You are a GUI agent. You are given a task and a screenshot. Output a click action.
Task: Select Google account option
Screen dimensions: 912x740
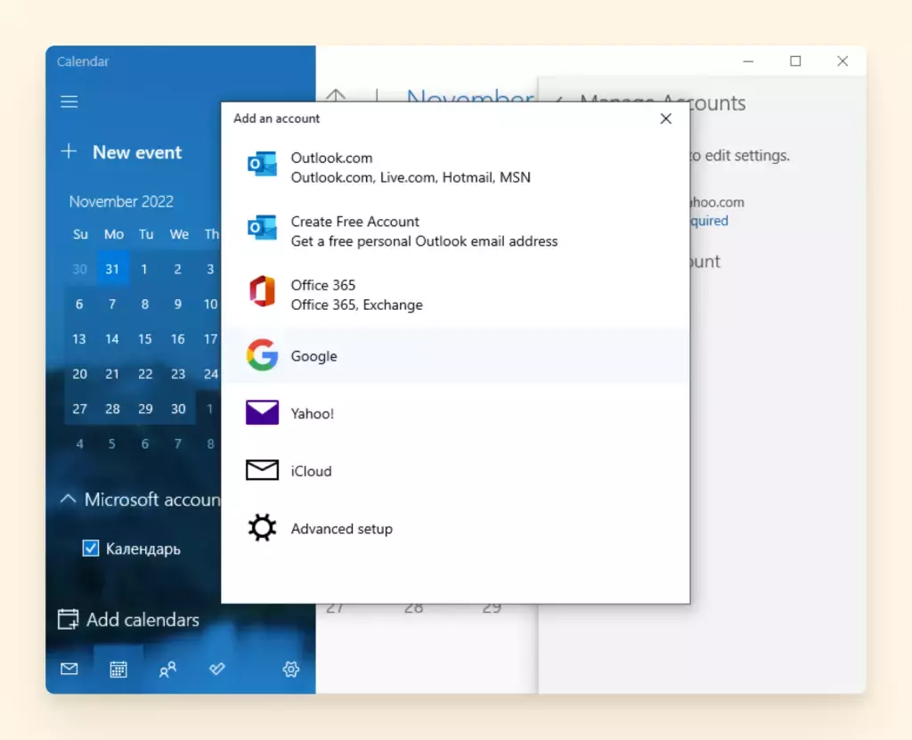click(x=456, y=355)
